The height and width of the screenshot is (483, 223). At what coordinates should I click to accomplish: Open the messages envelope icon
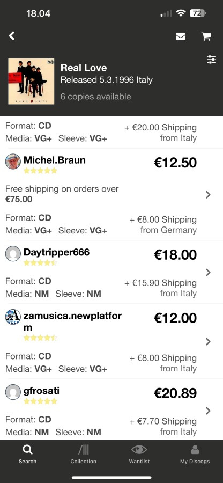pyautogui.click(x=181, y=36)
